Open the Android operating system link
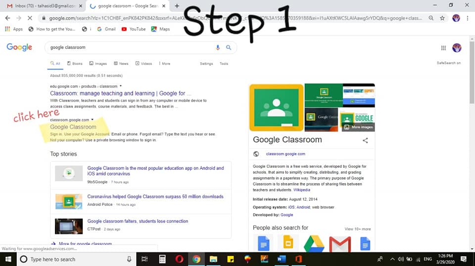475x266 pixels. (x=303, y=207)
